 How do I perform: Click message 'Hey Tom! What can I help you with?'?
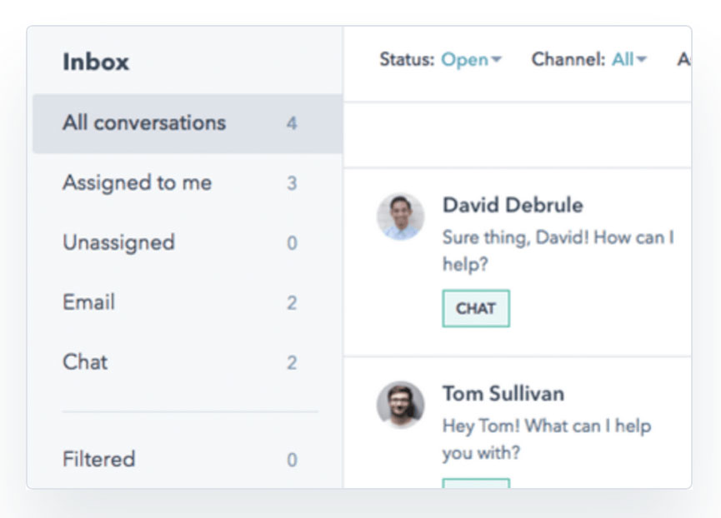(x=547, y=439)
